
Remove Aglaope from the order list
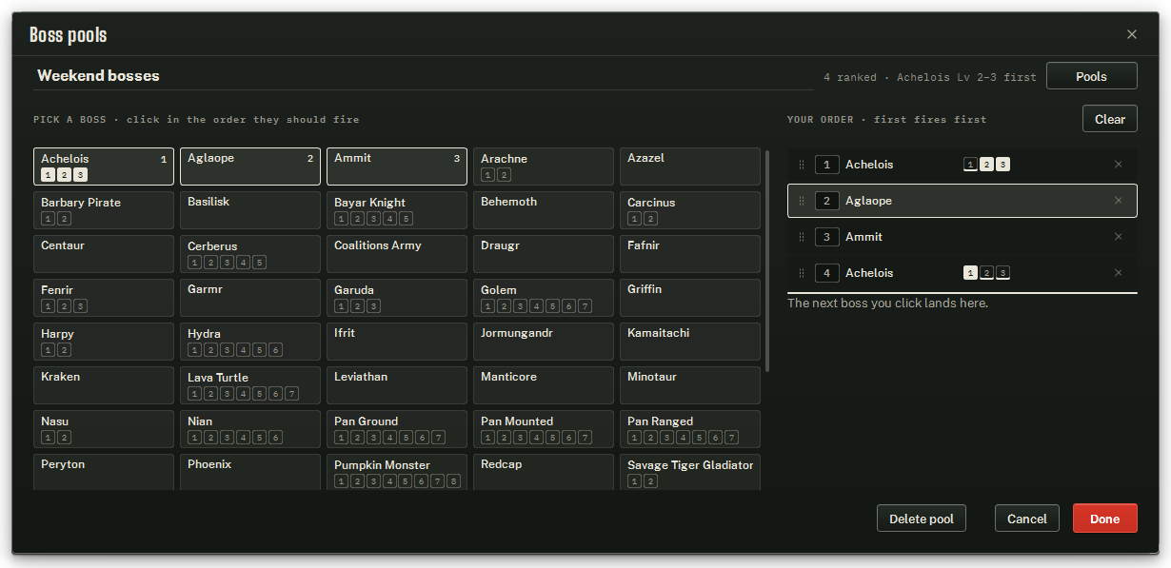coord(1119,201)
